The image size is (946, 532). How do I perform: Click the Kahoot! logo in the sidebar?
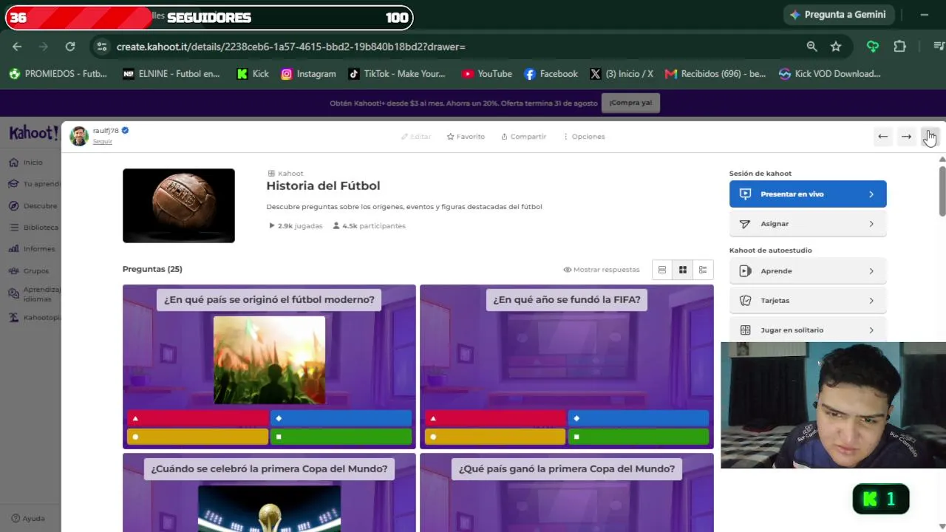pyautogui.click(x=33, y=133)
